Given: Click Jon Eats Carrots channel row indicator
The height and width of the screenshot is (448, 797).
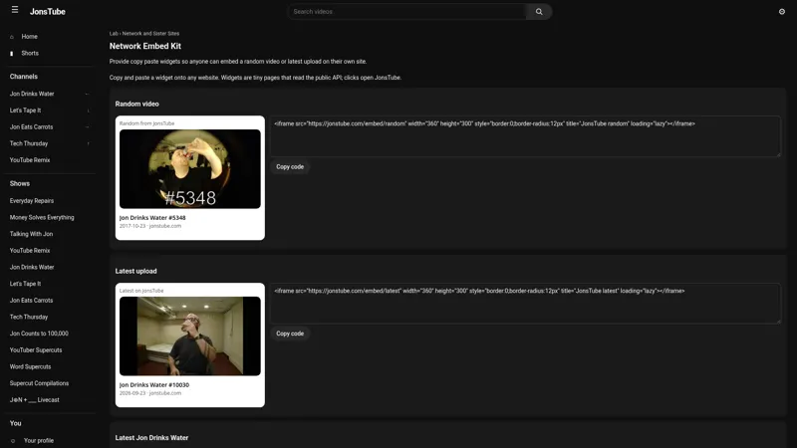Looking at the screenshot, I should 88,127.
